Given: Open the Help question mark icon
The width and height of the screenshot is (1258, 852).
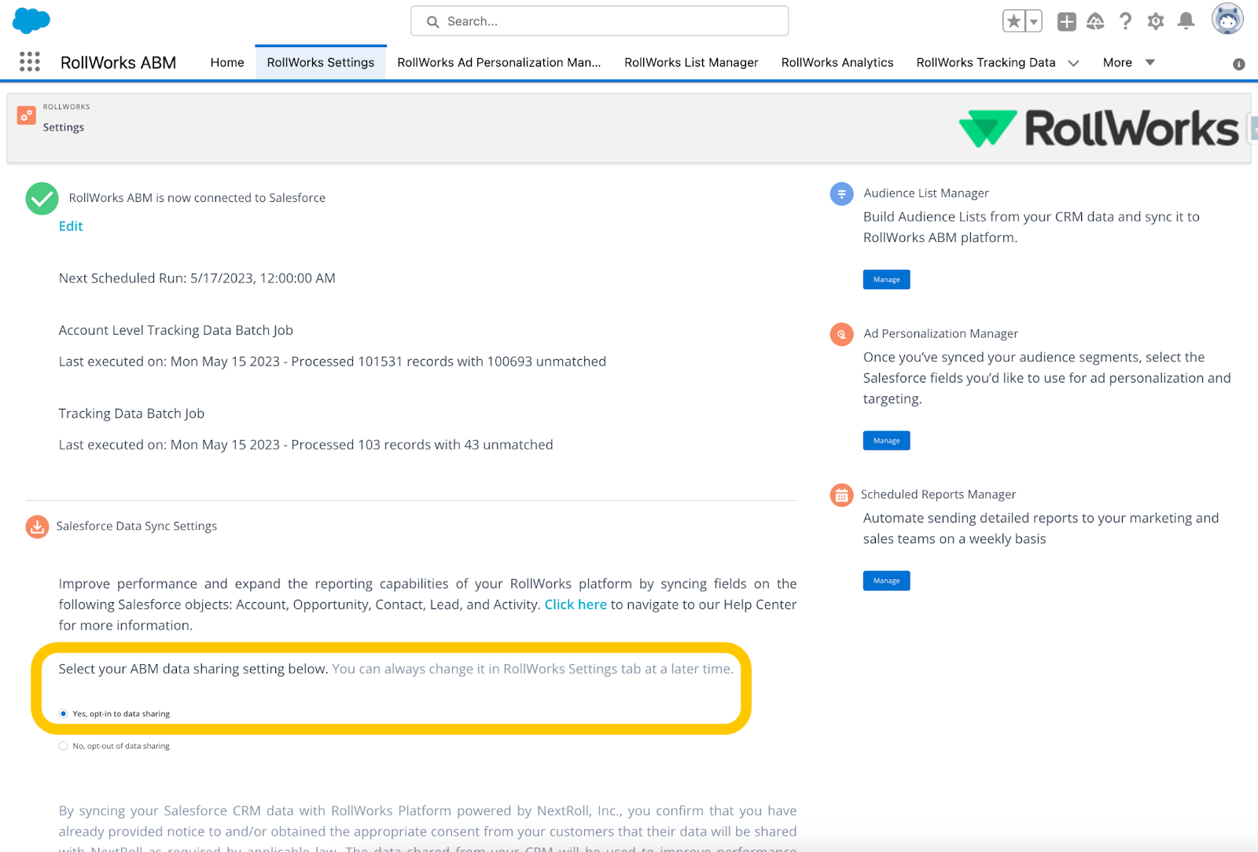Looking at the screenshot, I should pyautogui.click(x=1125, y=21).
